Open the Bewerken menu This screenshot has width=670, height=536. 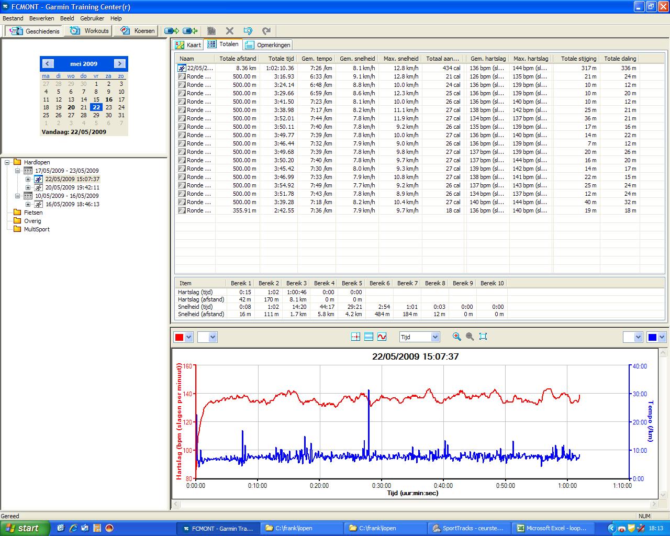[x=41, y=18]
